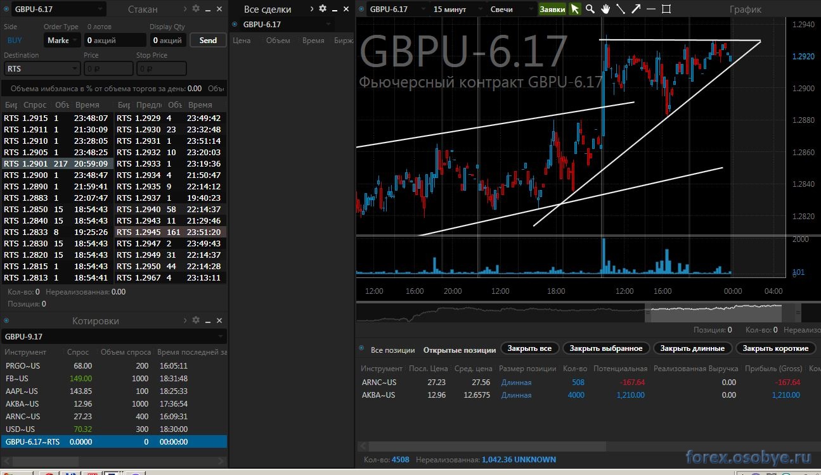Select the AKBA~US position row

588,395
